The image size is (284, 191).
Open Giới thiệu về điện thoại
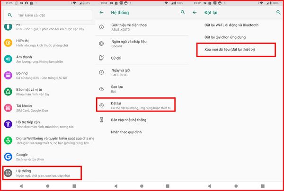pos(142,27)
